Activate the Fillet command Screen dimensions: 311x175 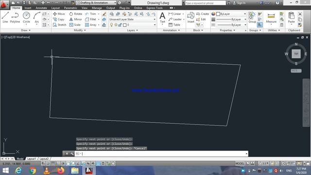pyautogui.click(x=90, y=19)
